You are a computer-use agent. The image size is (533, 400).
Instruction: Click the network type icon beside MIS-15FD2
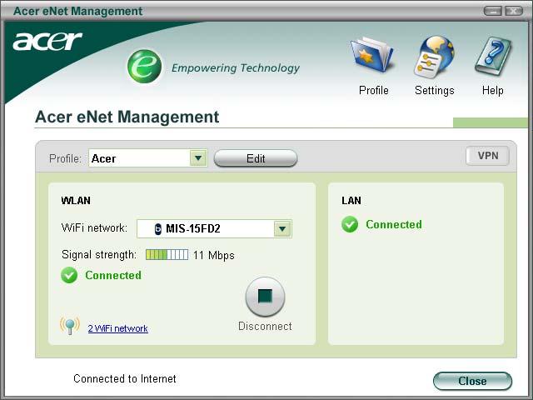tap(157, 229)
